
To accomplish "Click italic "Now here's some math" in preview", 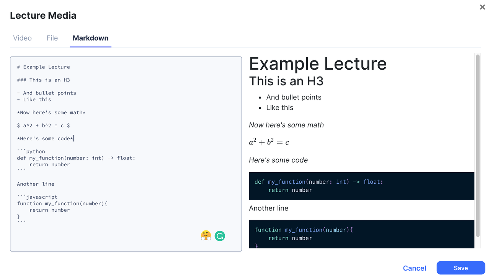I will tap(286, 125).
